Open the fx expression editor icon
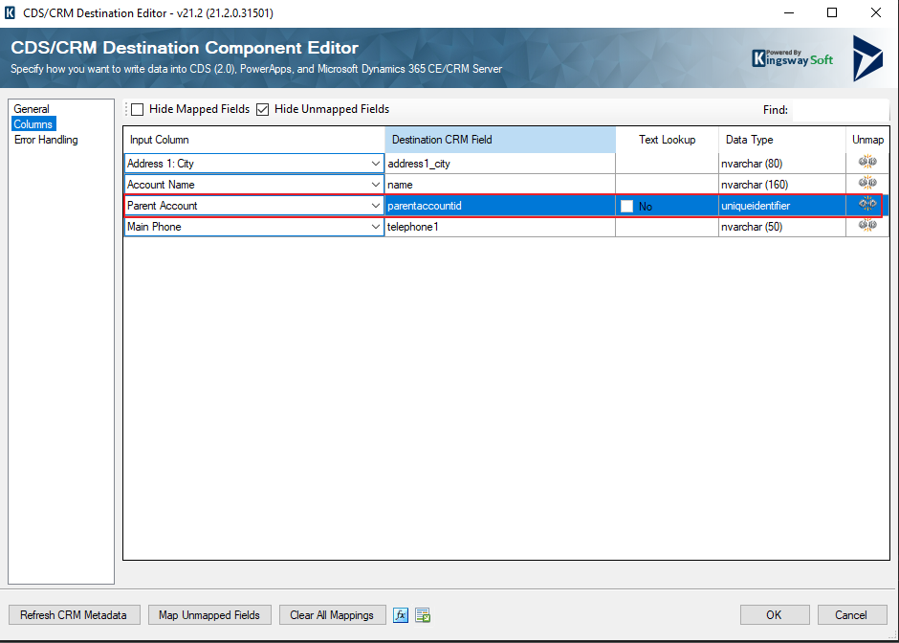 point(402,614)
